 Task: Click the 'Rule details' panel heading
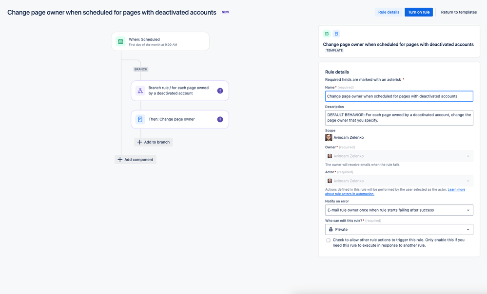[337, 72]
